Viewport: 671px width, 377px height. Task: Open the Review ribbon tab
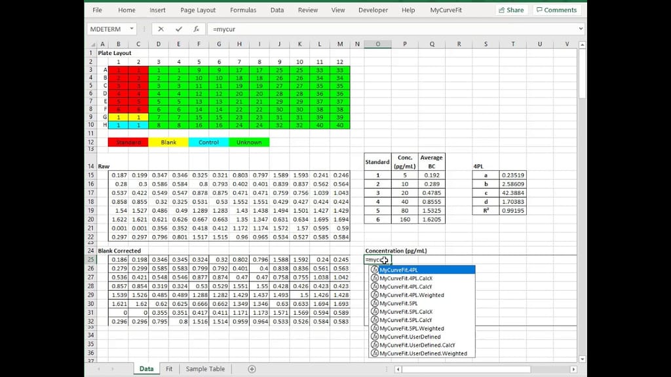(x=308, y=10)
